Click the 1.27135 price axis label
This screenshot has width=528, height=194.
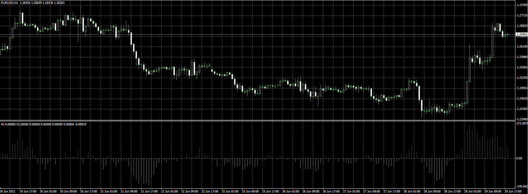click(521, 15)
